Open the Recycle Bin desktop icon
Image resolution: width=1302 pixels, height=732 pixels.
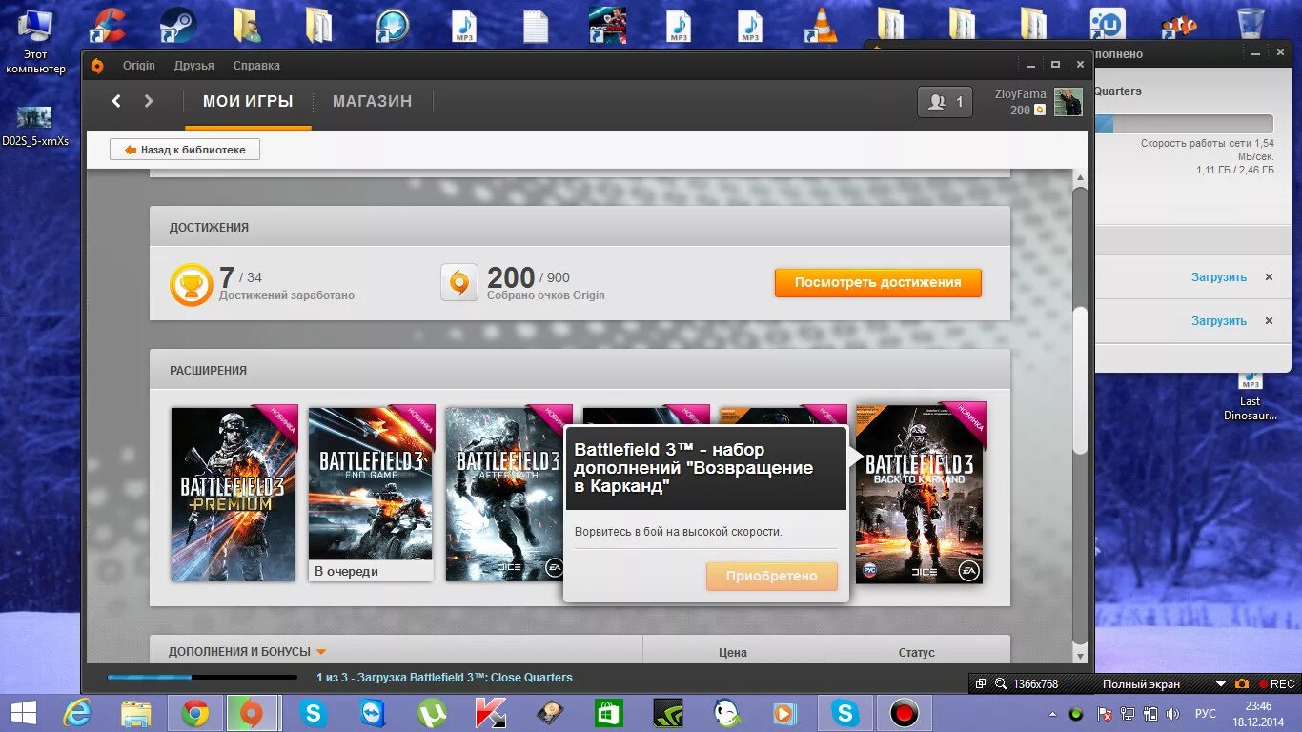pos(1251,24)
